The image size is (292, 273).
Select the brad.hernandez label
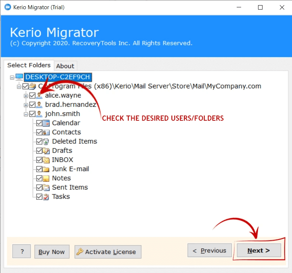click(70, 104)
